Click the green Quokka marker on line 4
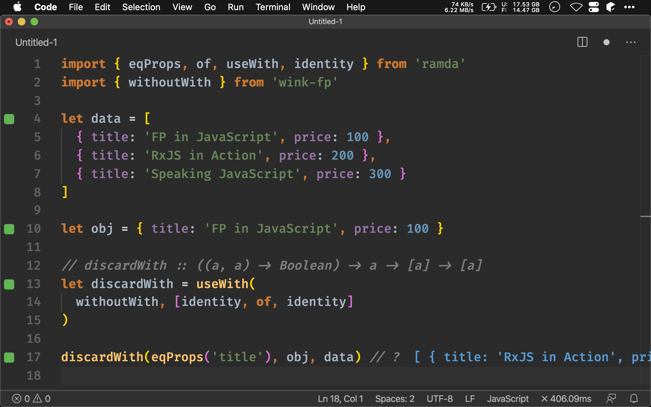This screenshot has width=651, height=407. click(x=9, y=119)
